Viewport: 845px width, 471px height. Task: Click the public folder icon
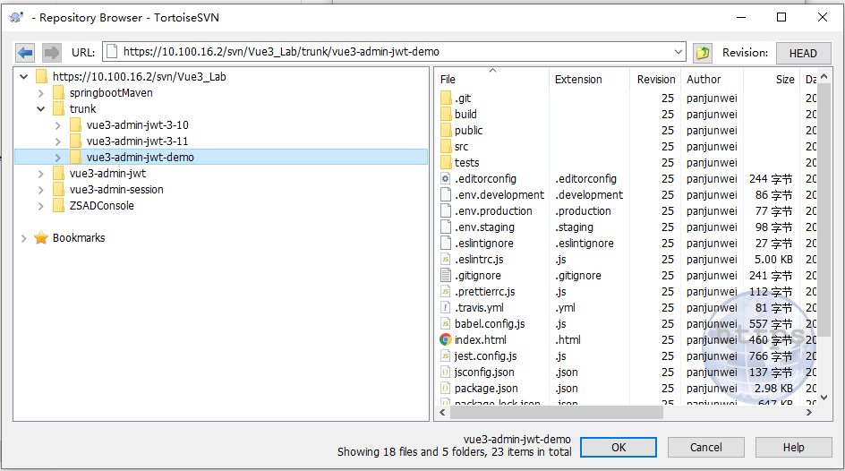(x=446, y=131)
